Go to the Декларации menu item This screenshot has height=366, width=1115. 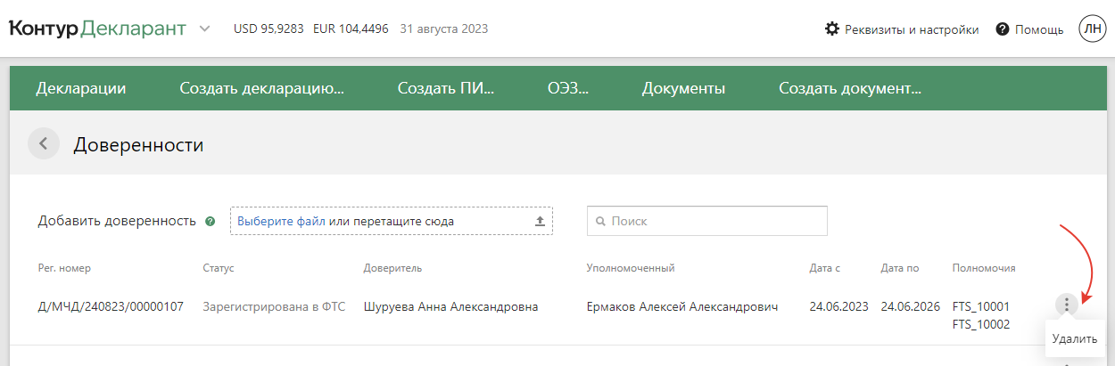(81, 88)
